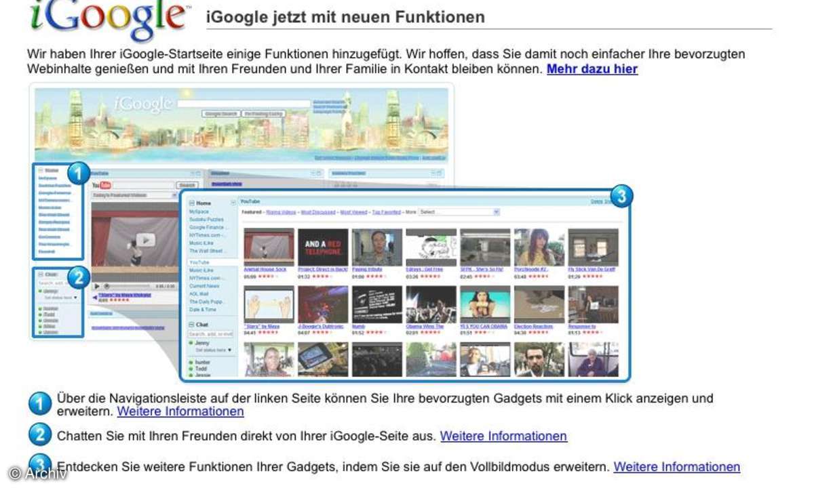The image size is (814, 488).
Task: Click the Google Search button in the banner
Action: pyautogui.click(x=221, y=114)
